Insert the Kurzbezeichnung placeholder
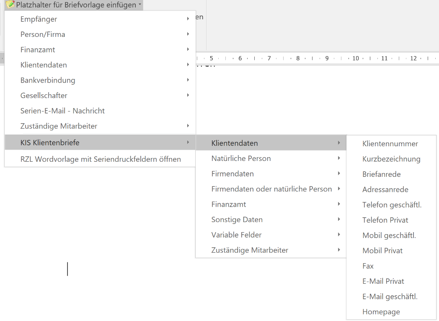Viewport: 439px width, 321px height. click(391, 159)
